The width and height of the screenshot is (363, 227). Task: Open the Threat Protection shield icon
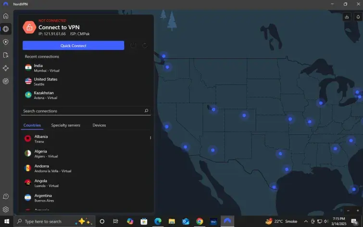point(6,42)
